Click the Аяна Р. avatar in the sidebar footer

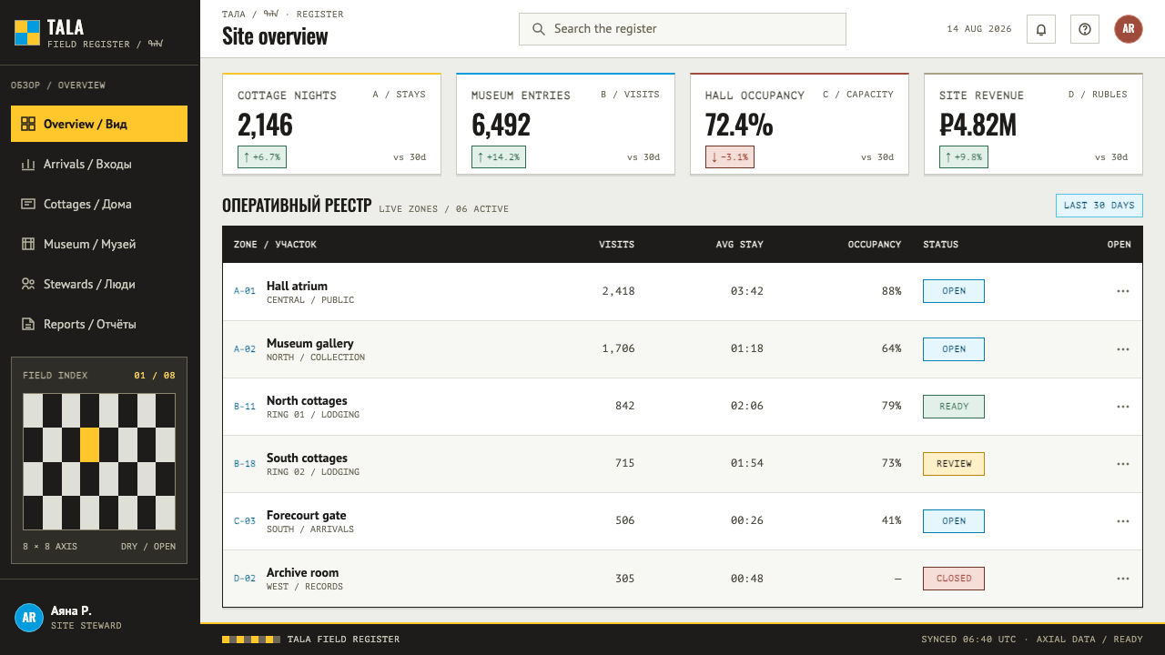(x=29, y=617)
